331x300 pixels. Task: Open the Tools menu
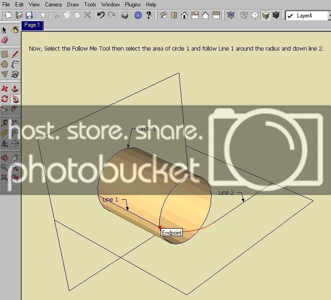click(x=90, y=5)
